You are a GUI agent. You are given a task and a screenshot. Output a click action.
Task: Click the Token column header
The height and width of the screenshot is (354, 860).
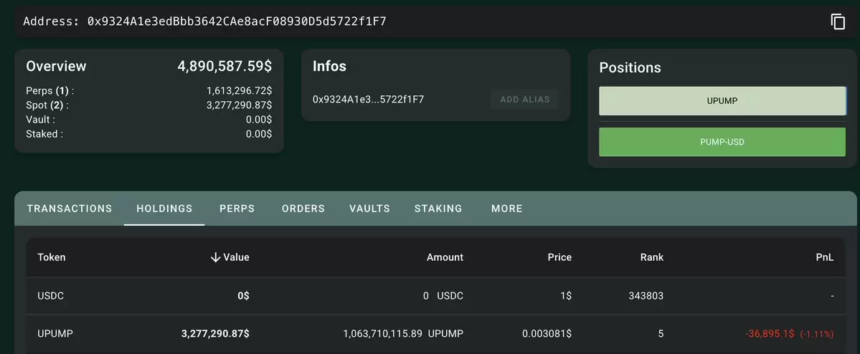pyautogui.click(x=52, y=257)
